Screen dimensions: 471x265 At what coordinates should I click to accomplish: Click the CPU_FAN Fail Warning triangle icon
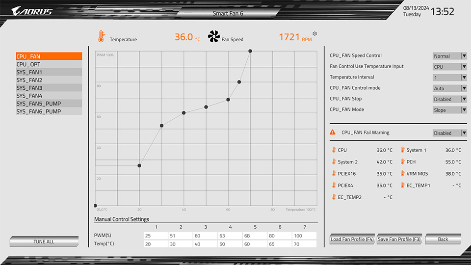(333, 132)
